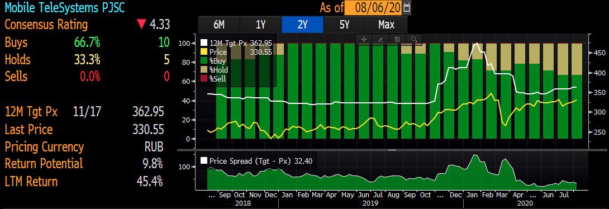Click the %Buy legend label

click(x=217, y=61)
